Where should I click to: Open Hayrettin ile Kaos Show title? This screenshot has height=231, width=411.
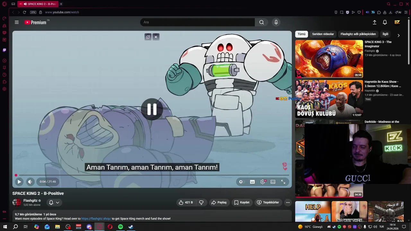click(x=383, y=84)
